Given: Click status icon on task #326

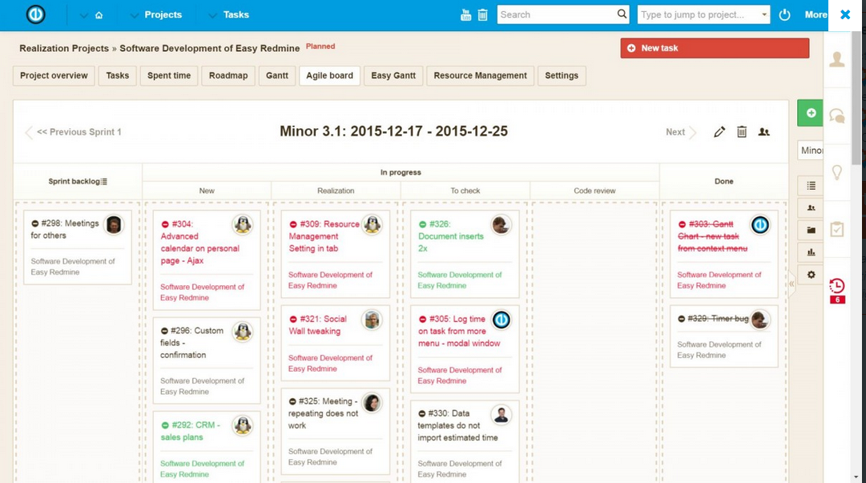Looking at the screenshot, I should coord(422,224).
